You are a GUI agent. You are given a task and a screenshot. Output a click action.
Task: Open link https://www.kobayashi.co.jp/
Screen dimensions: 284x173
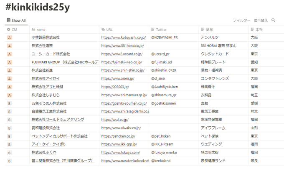click(x=124, y=38)
